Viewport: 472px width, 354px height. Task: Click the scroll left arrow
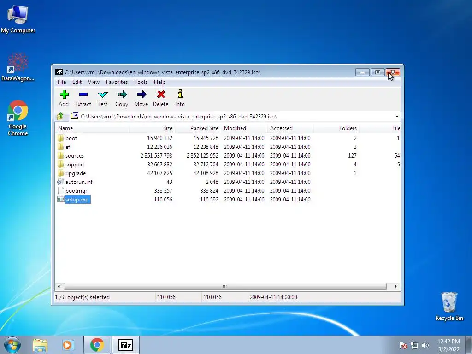(x=59, y=286)
